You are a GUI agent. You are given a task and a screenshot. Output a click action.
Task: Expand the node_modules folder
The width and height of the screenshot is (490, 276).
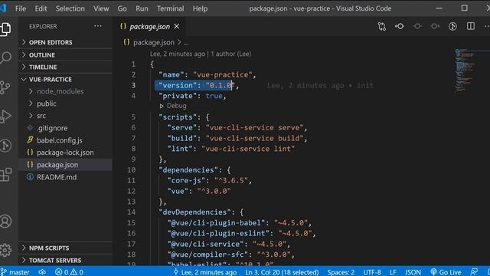(x=66, y=91)
